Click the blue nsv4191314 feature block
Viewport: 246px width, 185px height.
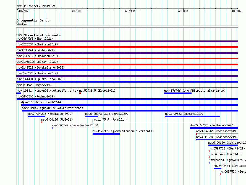19,93
